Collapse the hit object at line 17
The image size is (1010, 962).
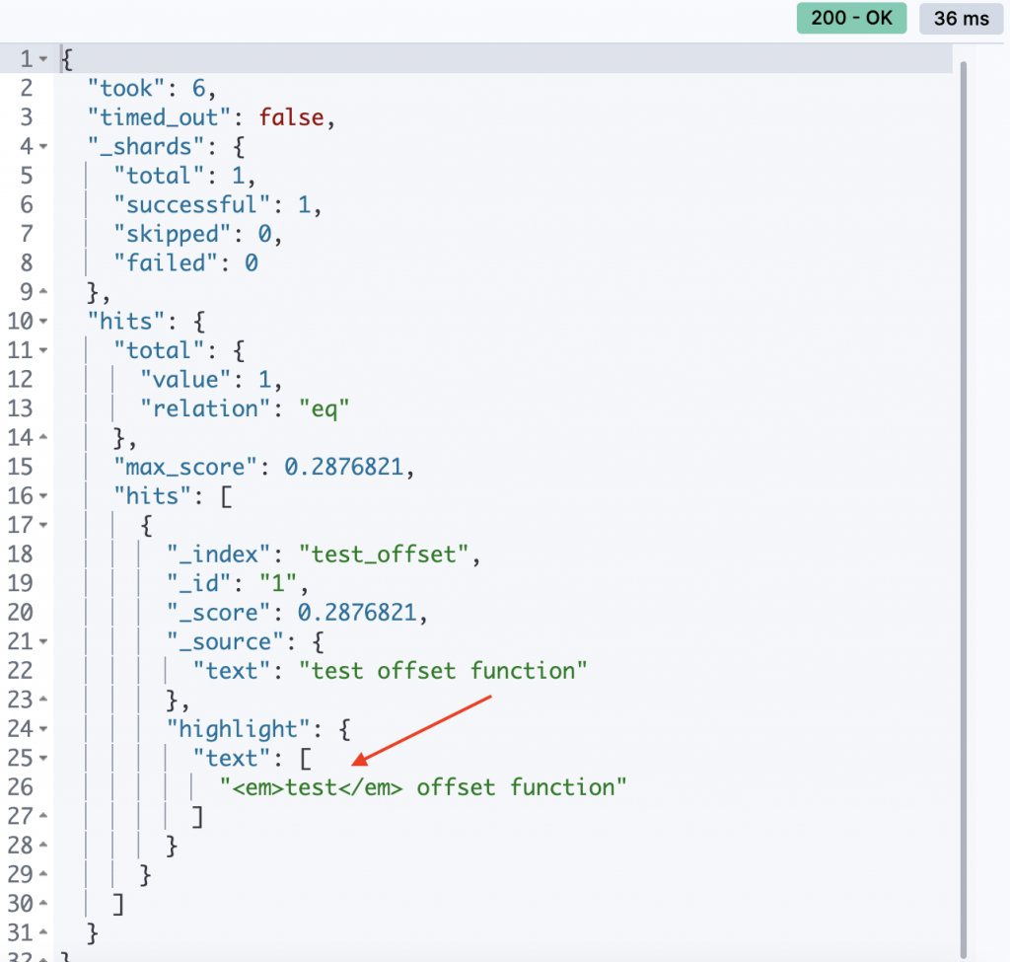click(x=43, y=525)
